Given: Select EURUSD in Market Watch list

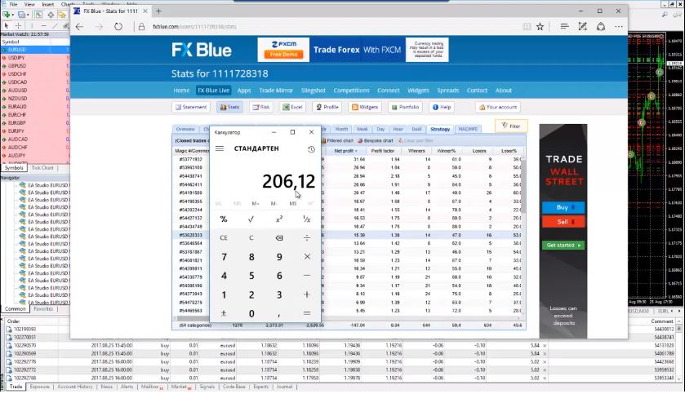Looking at the screenshot, I should pos(17,50).
